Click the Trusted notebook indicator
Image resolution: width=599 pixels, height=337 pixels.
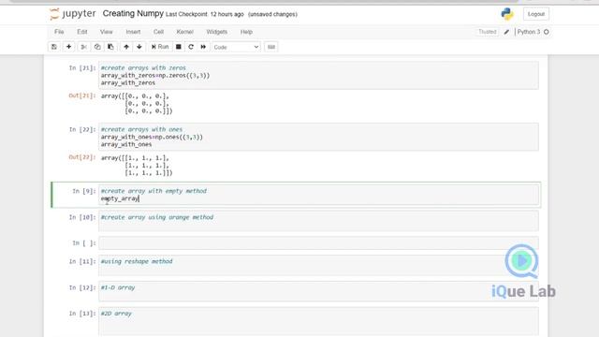point(487,32)
